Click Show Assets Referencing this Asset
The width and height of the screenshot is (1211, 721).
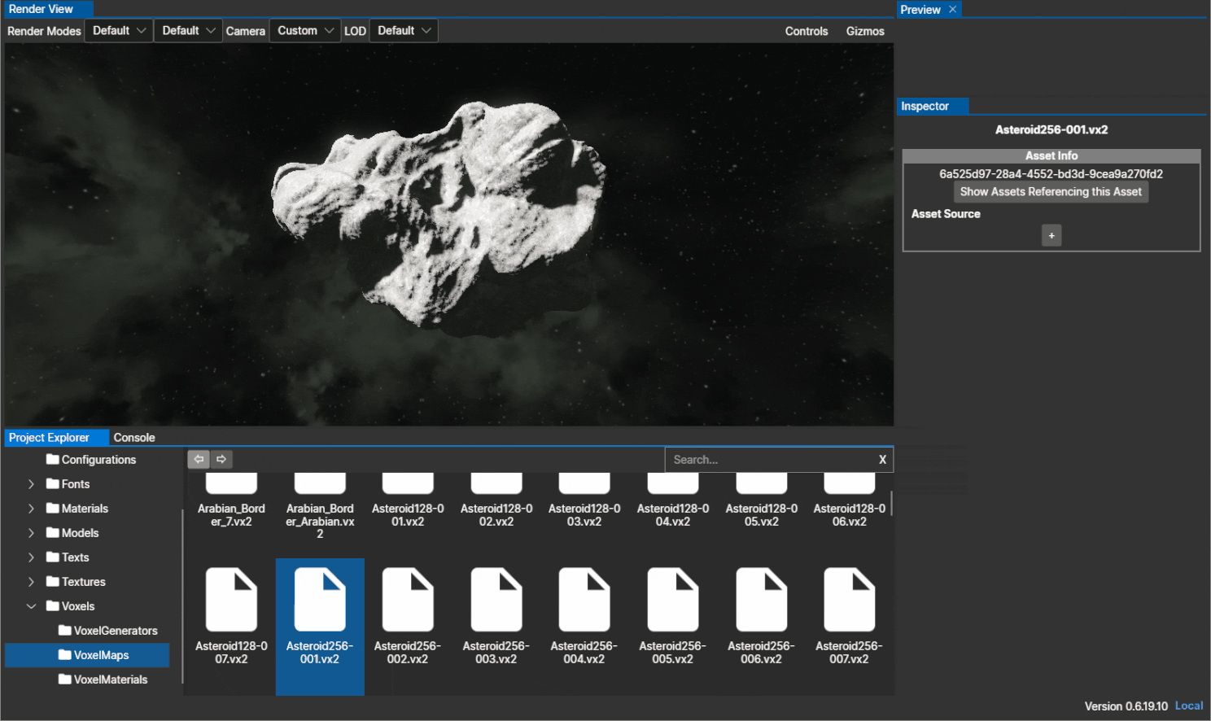coord(1051,192)
